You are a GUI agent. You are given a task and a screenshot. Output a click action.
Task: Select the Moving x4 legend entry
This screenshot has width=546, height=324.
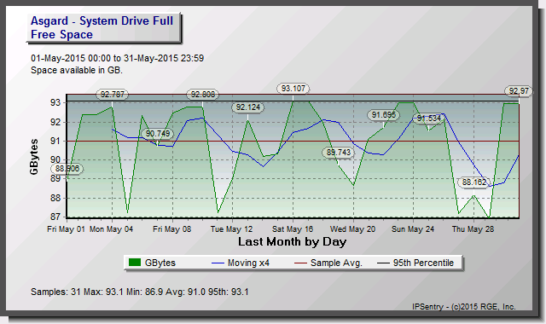241,263
